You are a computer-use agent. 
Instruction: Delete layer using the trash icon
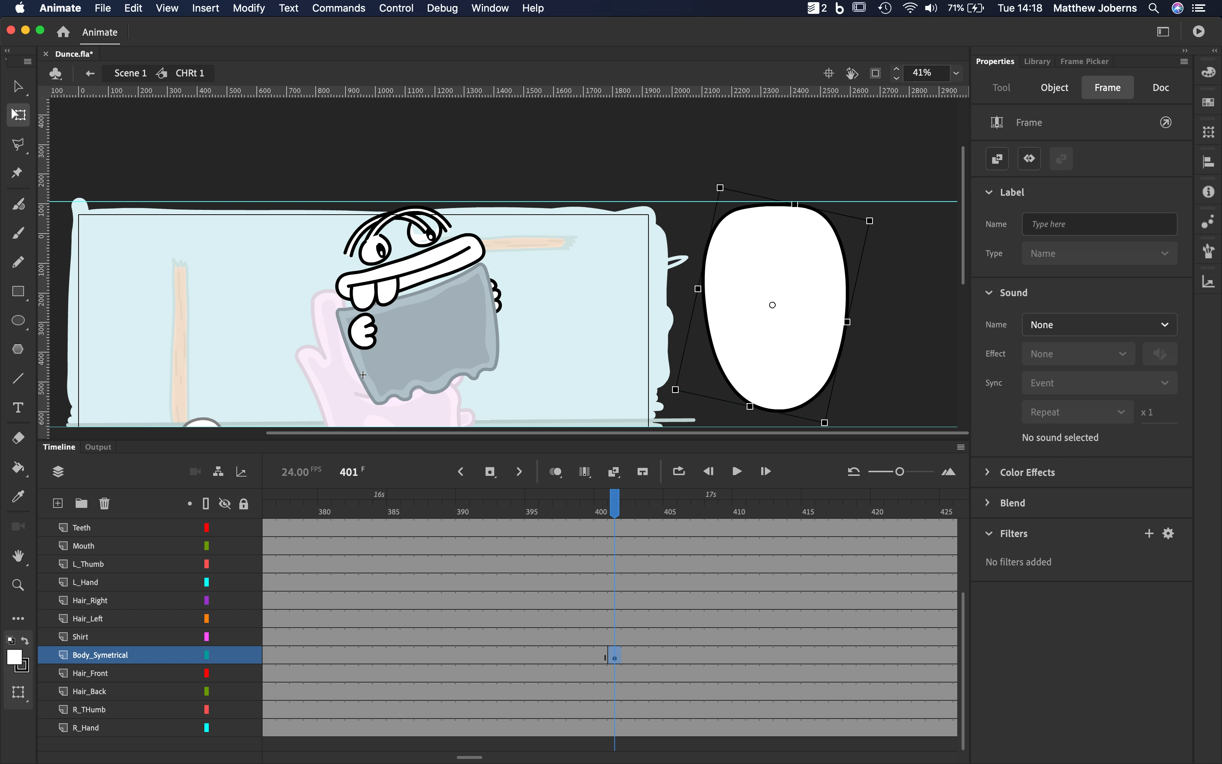[x=104, y=503]
